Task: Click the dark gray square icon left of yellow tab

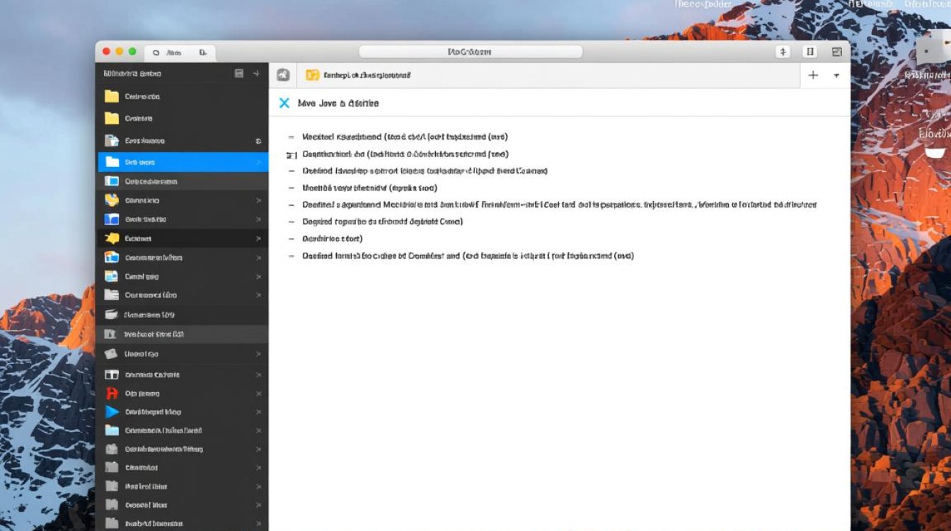Action: pos(282,75)
